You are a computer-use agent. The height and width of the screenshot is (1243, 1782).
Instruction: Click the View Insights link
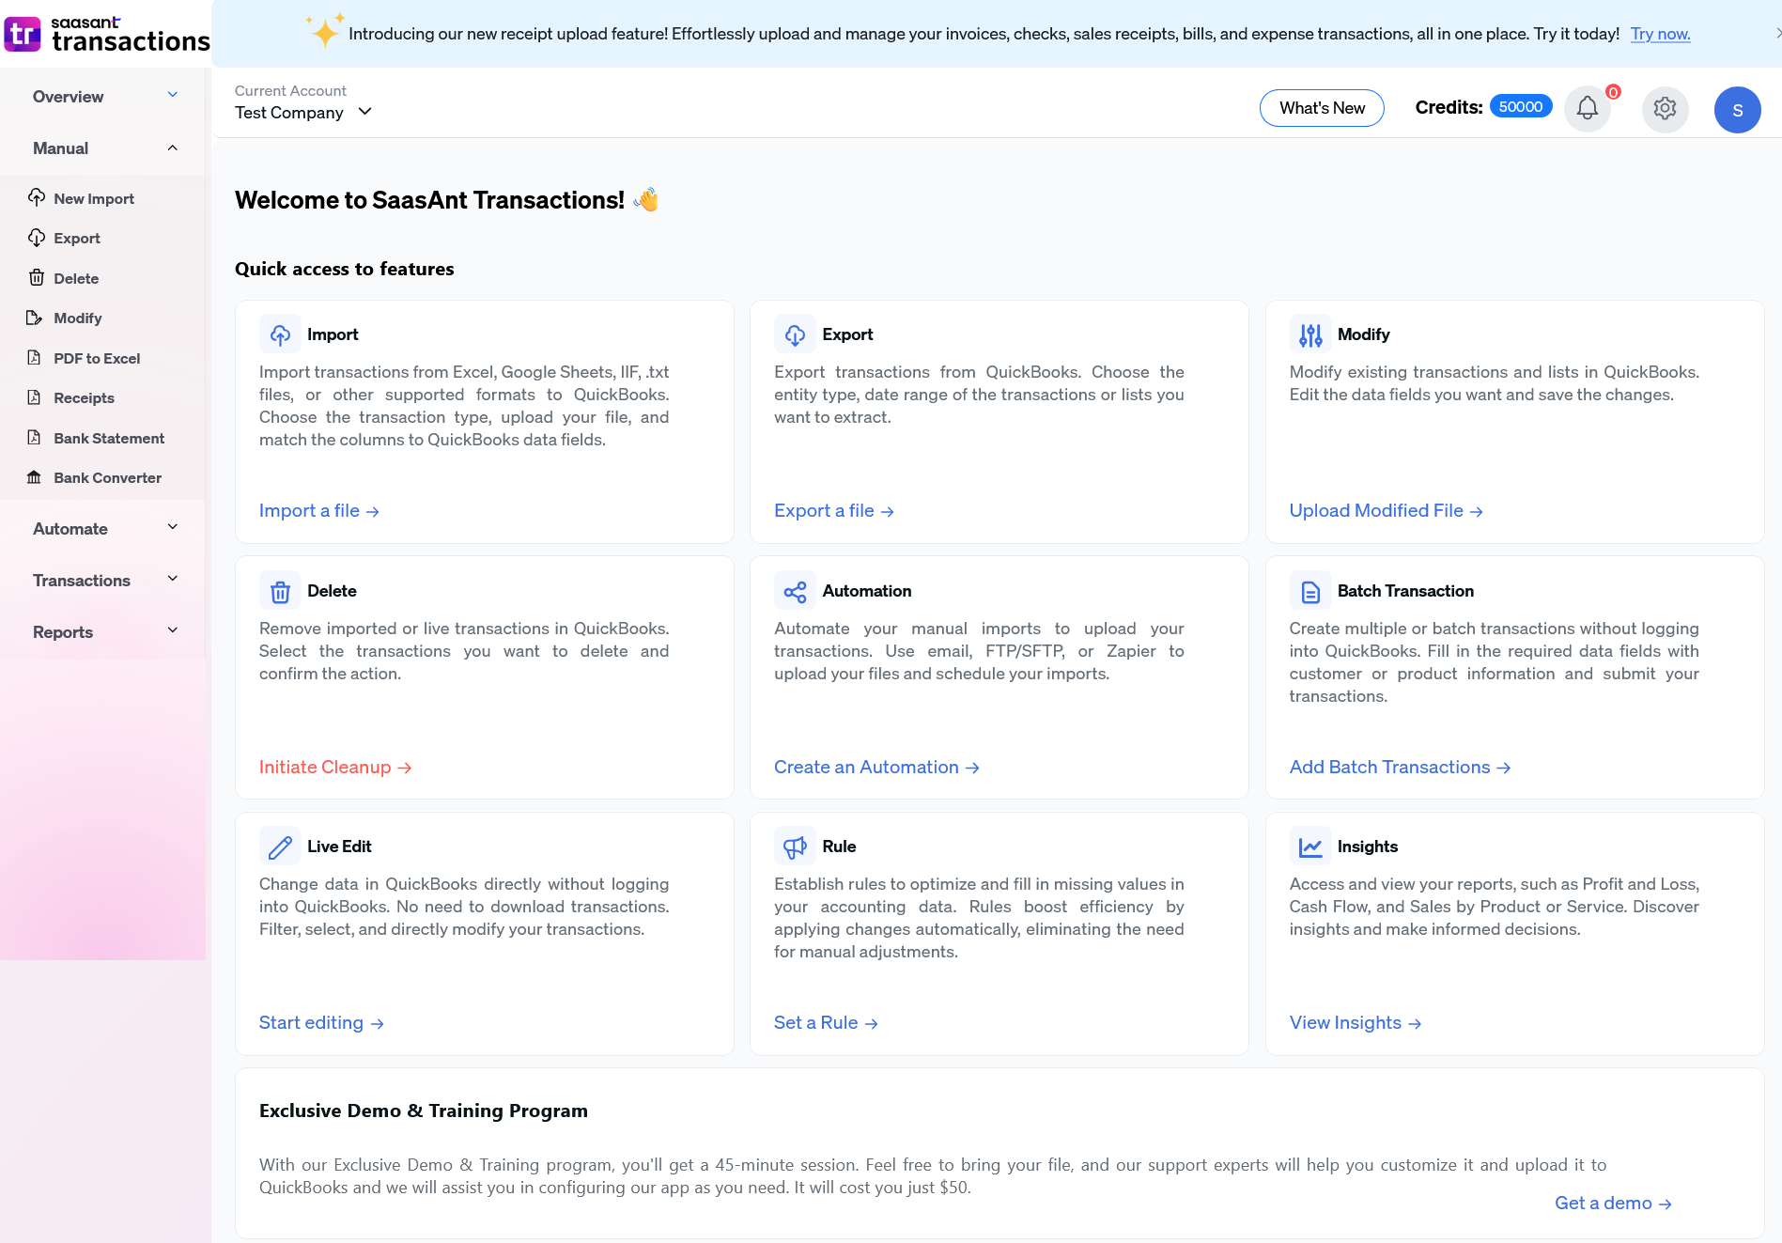[x=1356, y=1022]
